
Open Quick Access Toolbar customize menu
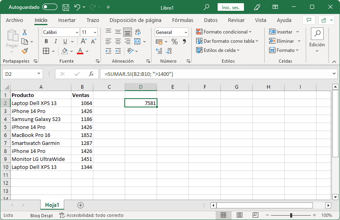[108, 7]
